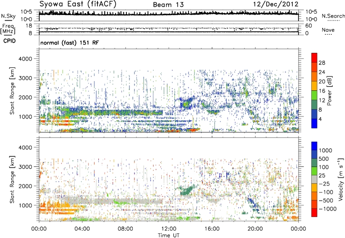Select the "04:00" time tick label
Viewport: 345px width, 238px height.
tap(82, 229)
